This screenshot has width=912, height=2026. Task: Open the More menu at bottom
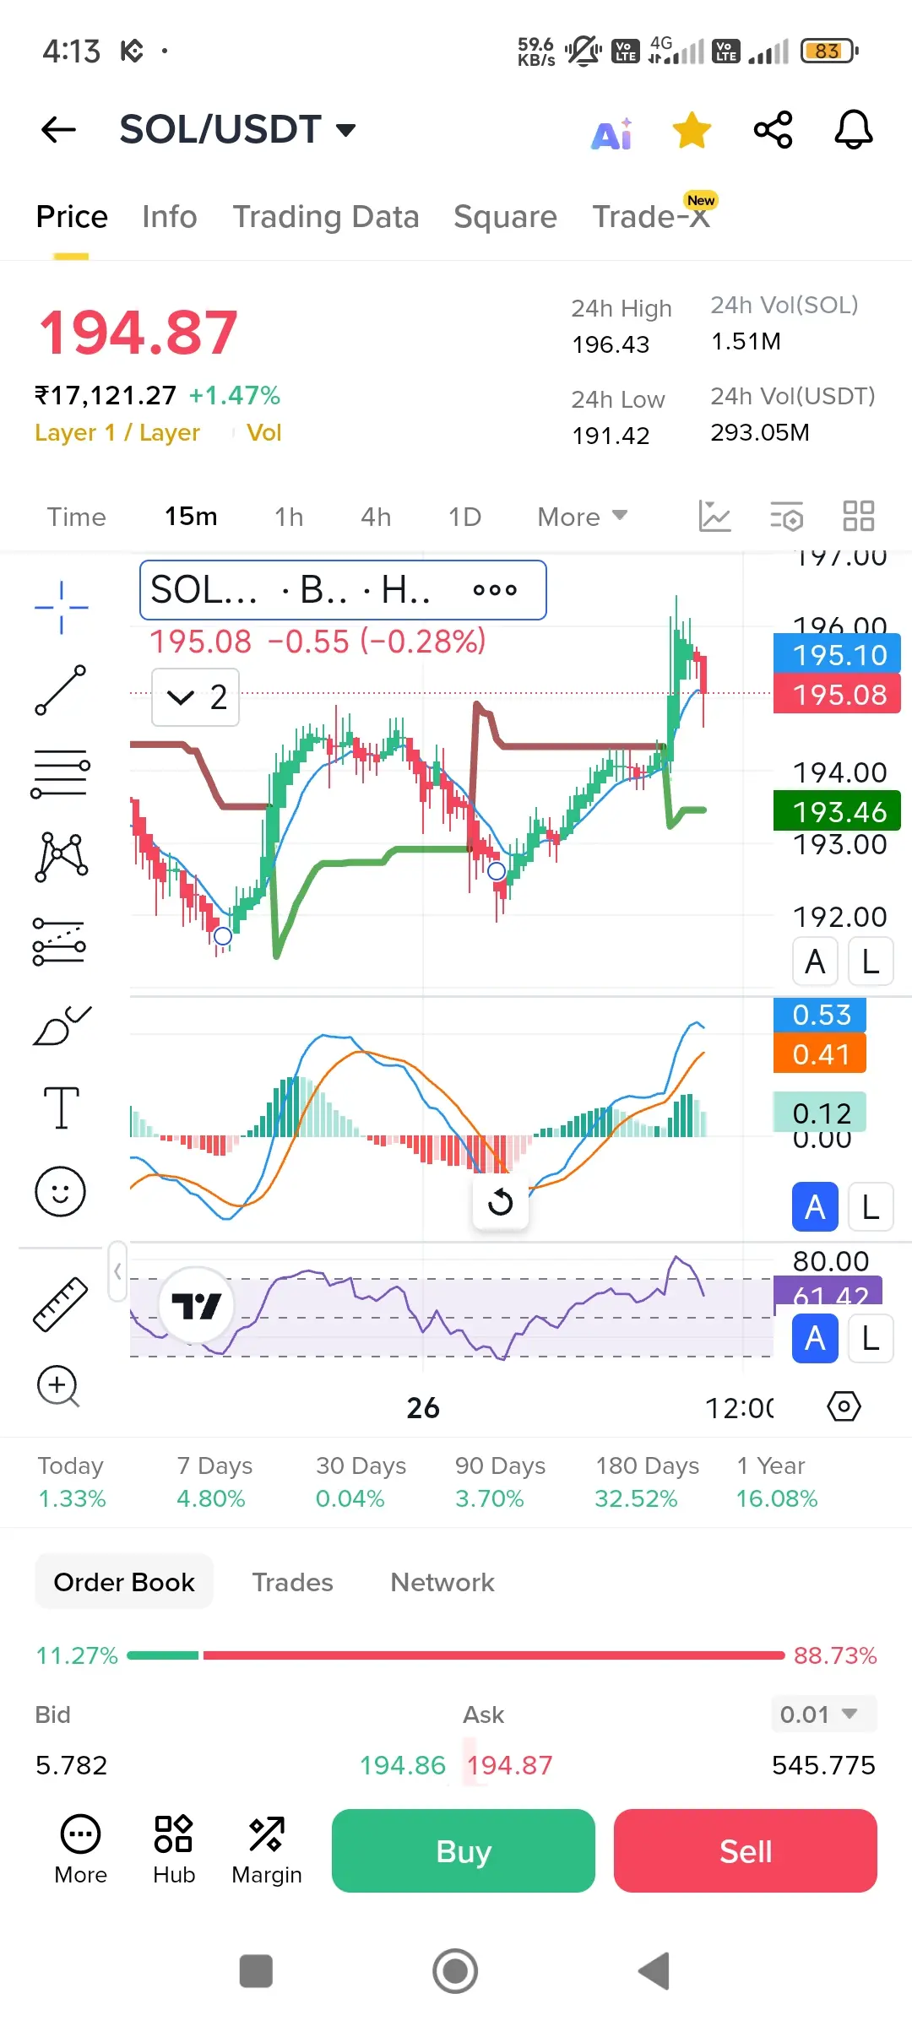click(x=80, y=1850)
